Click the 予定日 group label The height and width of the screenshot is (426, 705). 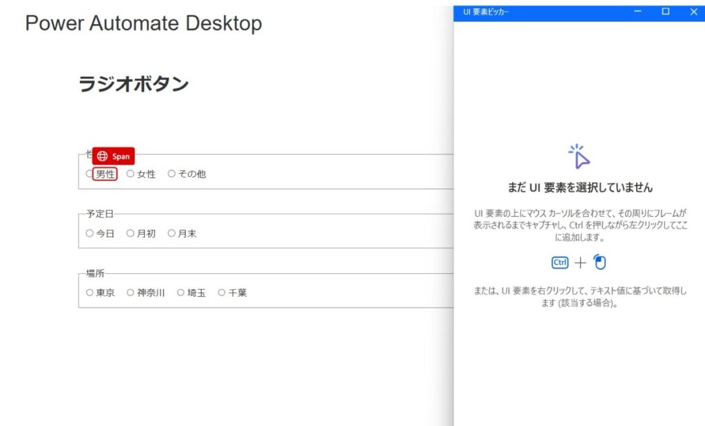coord(100,214)
